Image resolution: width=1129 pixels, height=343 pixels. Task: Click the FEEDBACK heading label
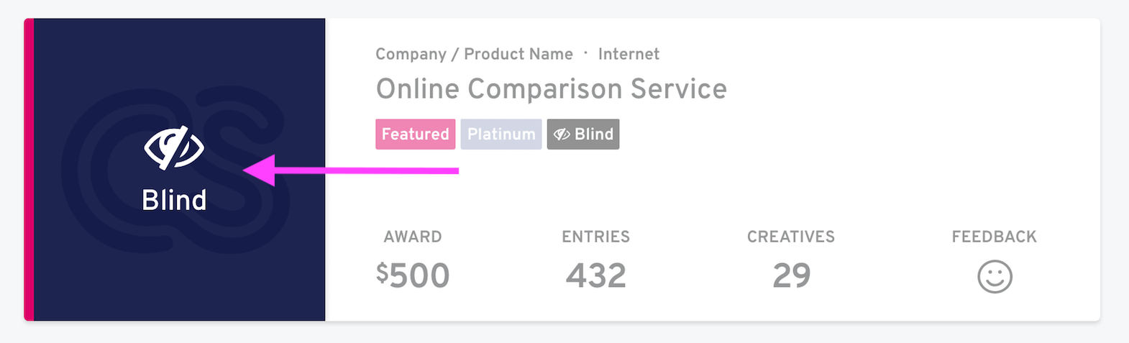[994, 237]
